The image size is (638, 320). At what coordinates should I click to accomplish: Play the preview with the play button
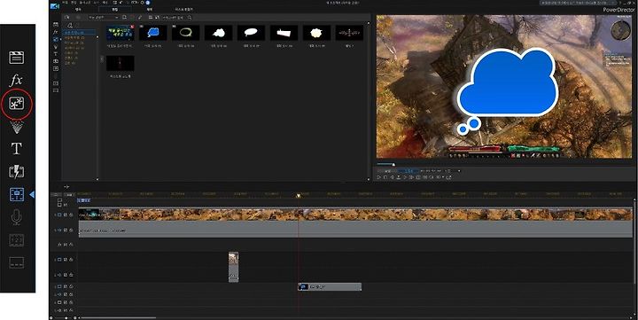click(x=379, y=177)
